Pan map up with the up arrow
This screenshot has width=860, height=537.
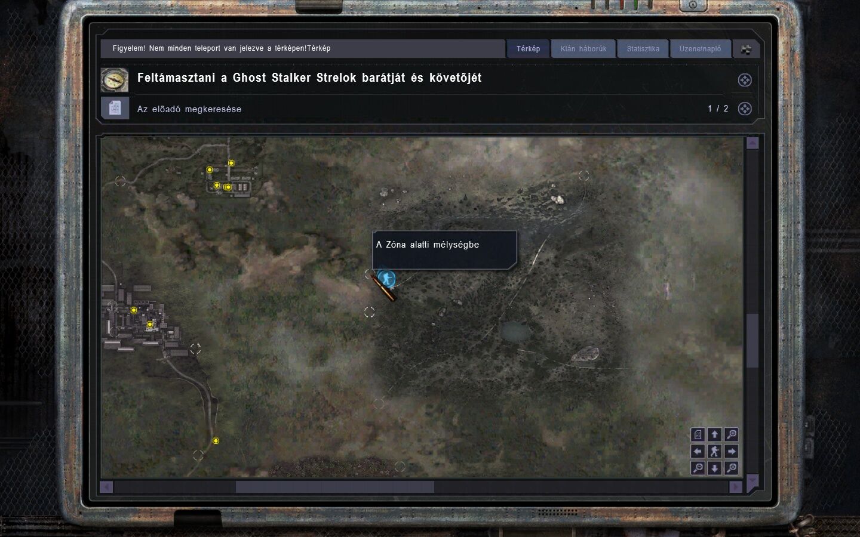(714, 434)
